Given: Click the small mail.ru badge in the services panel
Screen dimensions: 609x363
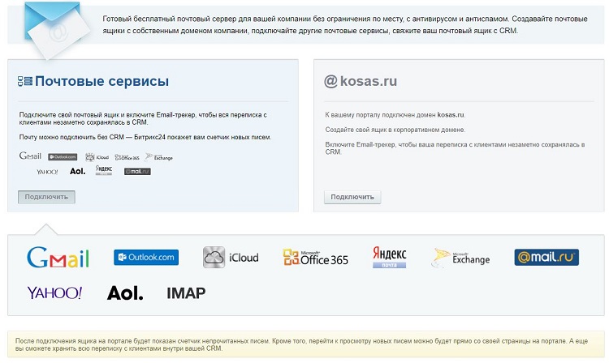Looking at the screenshot, I should [137, 171].
